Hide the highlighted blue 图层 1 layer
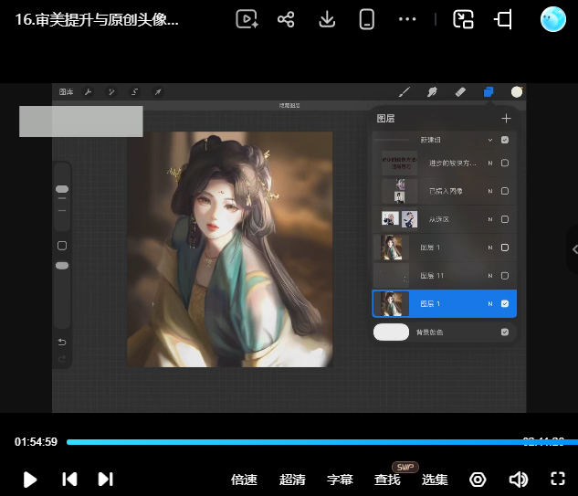This screenshot has height=496, width=578. click(505, 303)
